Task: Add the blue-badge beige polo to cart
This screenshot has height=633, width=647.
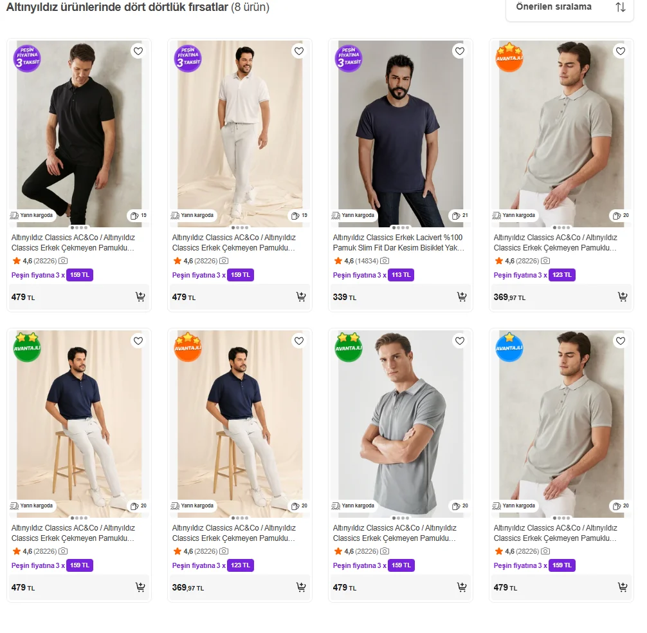Action: tap(622, 587)
